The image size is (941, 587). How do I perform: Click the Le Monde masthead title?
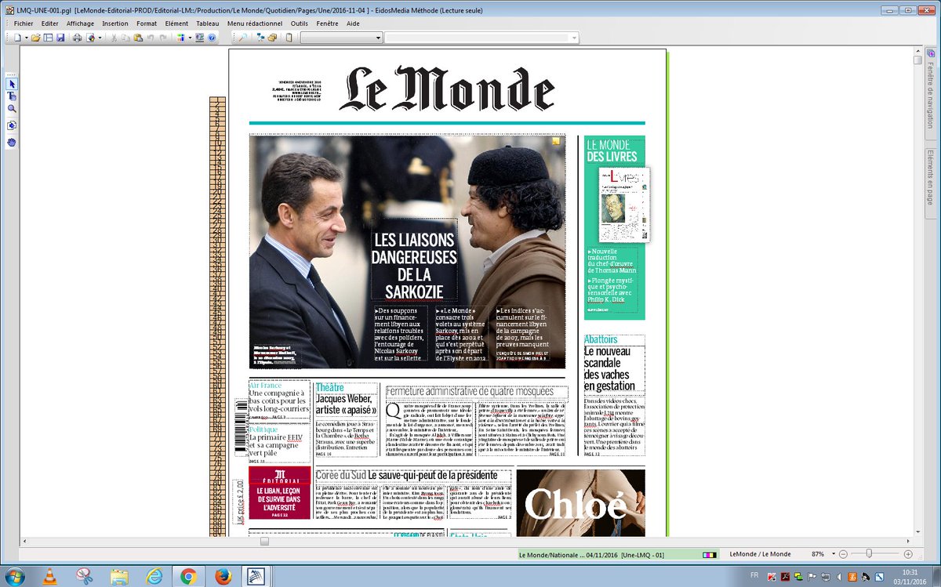(x=448, y=88)
